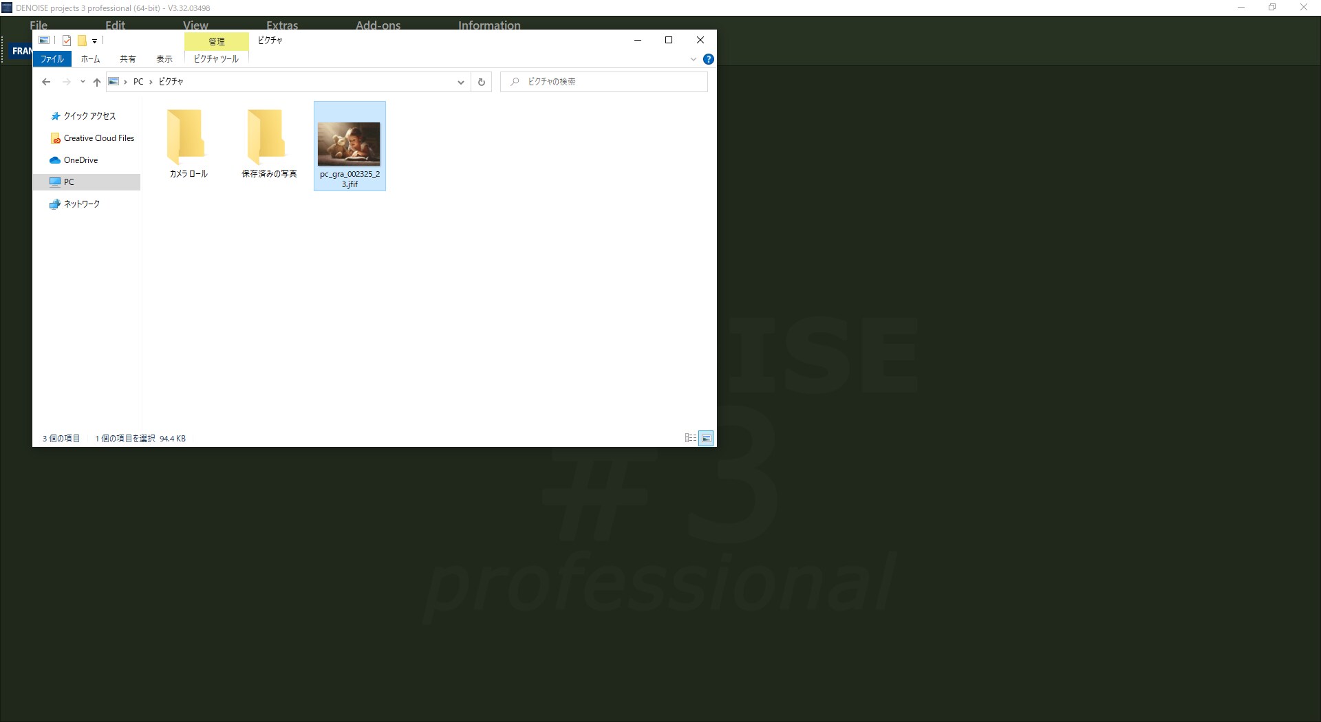The width and height of the screenshot is (1321, 722).
Task: Click new folder quick access icon
Action: pos(82,41)
